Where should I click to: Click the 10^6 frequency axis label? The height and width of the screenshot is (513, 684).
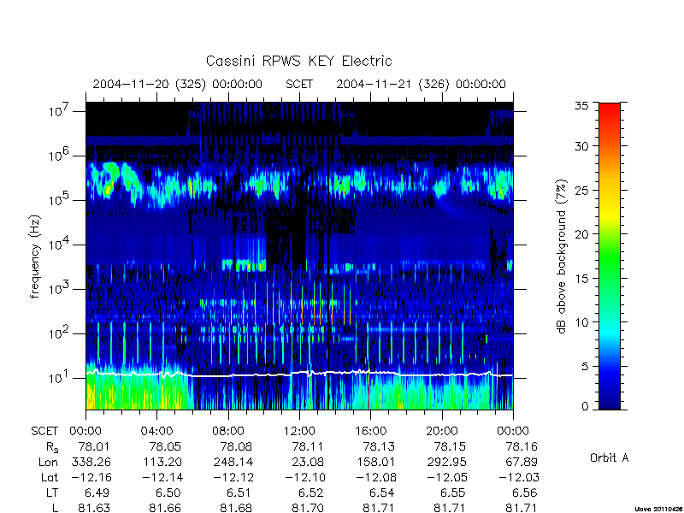(x=60, y=155)
